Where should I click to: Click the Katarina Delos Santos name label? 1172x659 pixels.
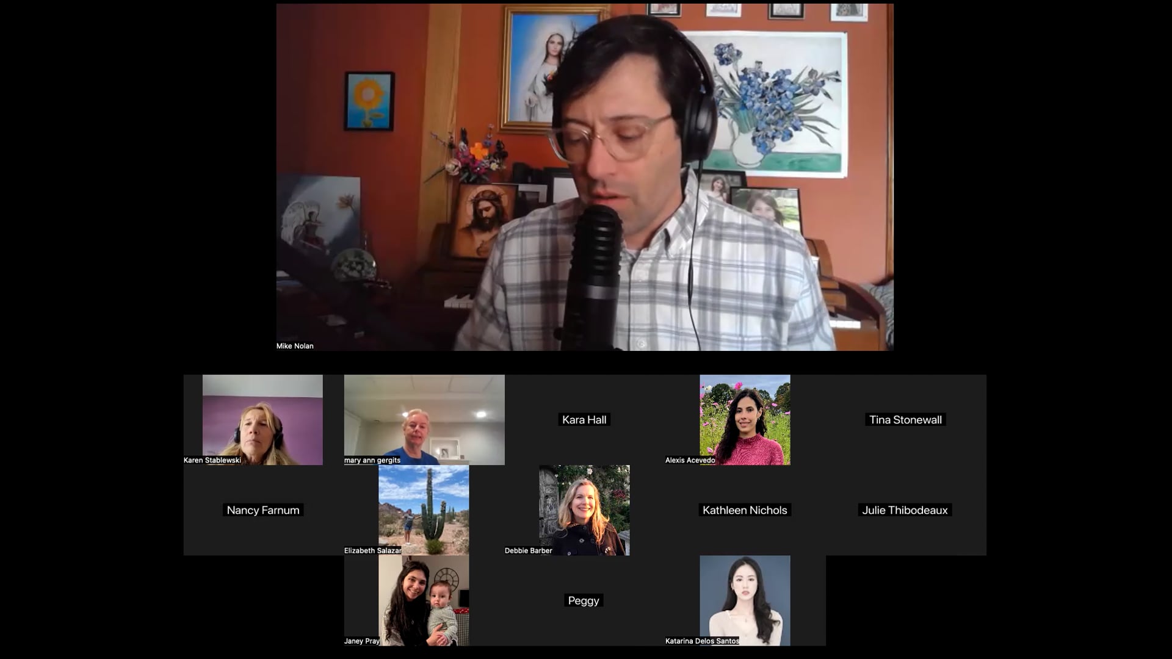point(702,641)
